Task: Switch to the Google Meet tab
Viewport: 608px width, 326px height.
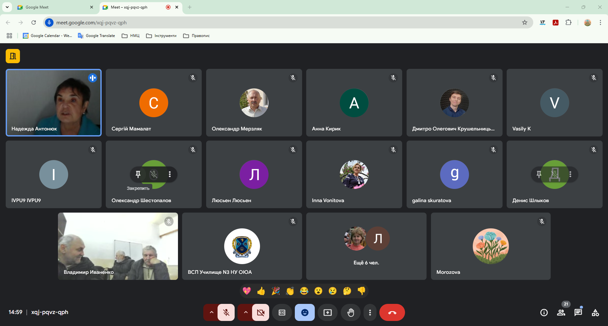Action: tap(54, 7)
